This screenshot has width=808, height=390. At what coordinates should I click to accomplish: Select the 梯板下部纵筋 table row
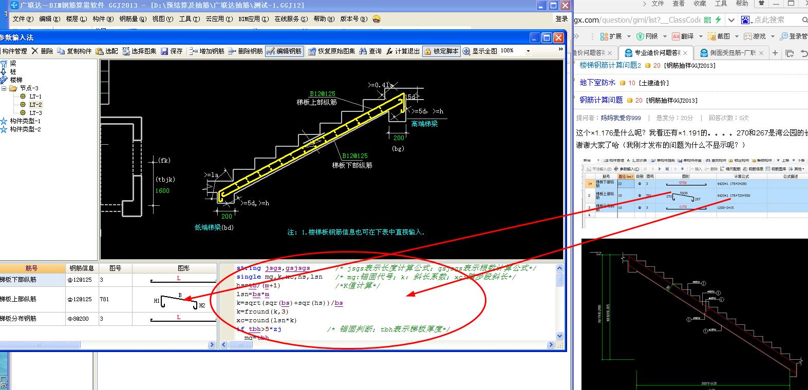tap(108, 280)
